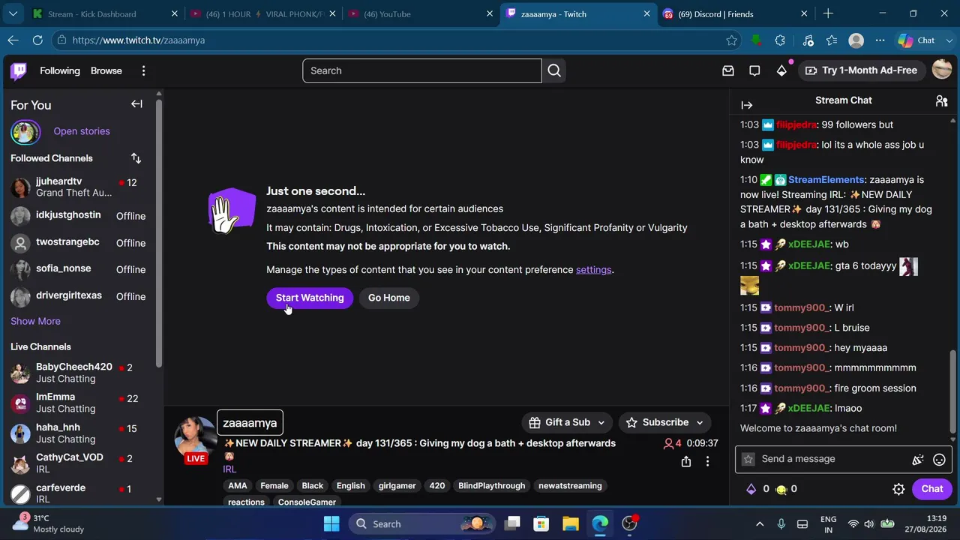Open the stream options three-dot menu
Image resolution: width=960 pixels, height=540 pixels.
coord(707,462)
